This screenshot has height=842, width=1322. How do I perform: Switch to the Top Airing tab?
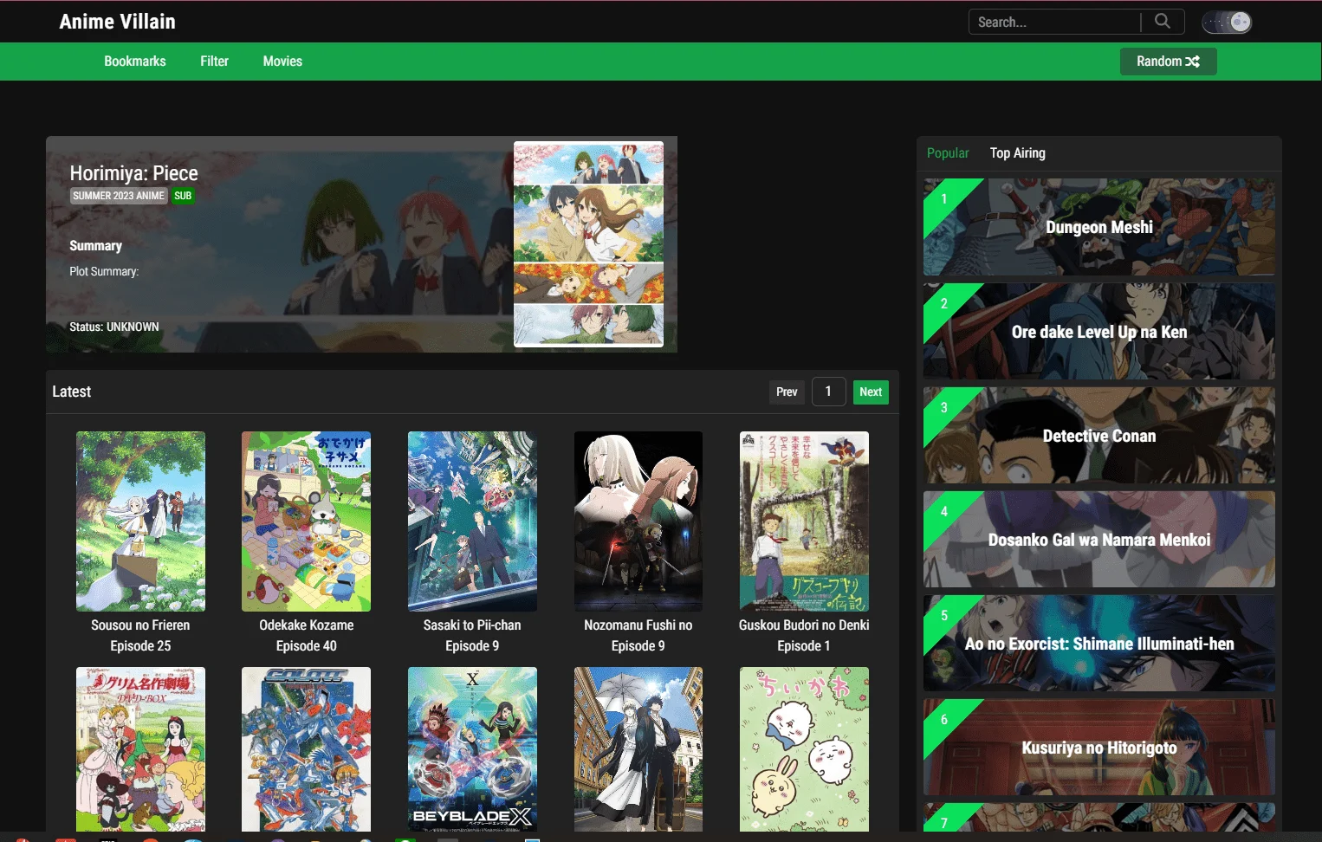pos(1018,153)
